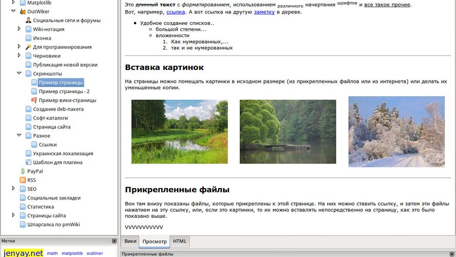
Task: Click the orange RSS feed icon
Action: coord(23,180)
